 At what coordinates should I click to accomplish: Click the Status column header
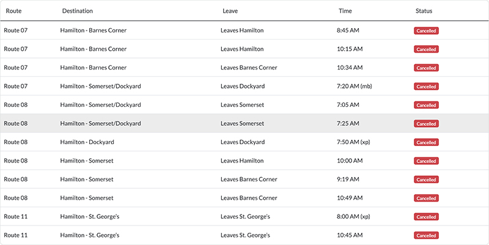coord(424,11)
